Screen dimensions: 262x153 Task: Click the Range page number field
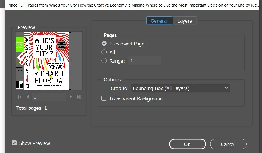145,61
